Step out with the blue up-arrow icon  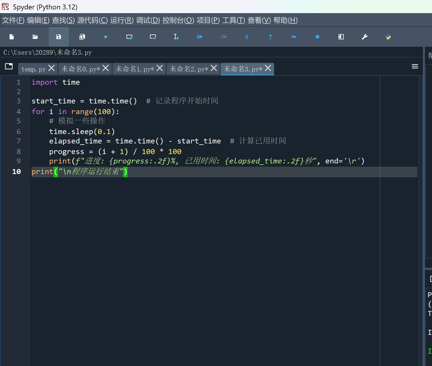pos(271,37)
